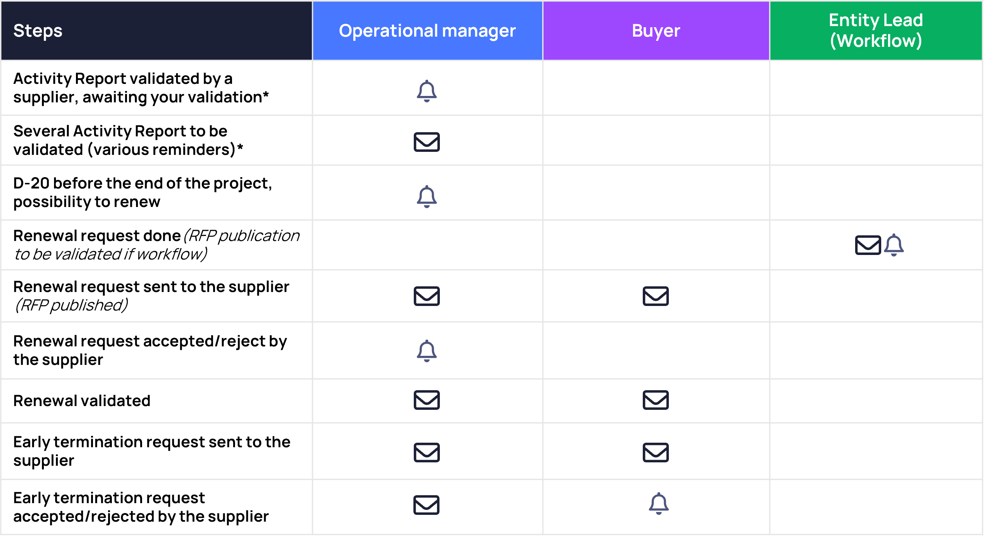Select the Buyer column header
The width and height of the screenshot is (984, 536).
656,31
